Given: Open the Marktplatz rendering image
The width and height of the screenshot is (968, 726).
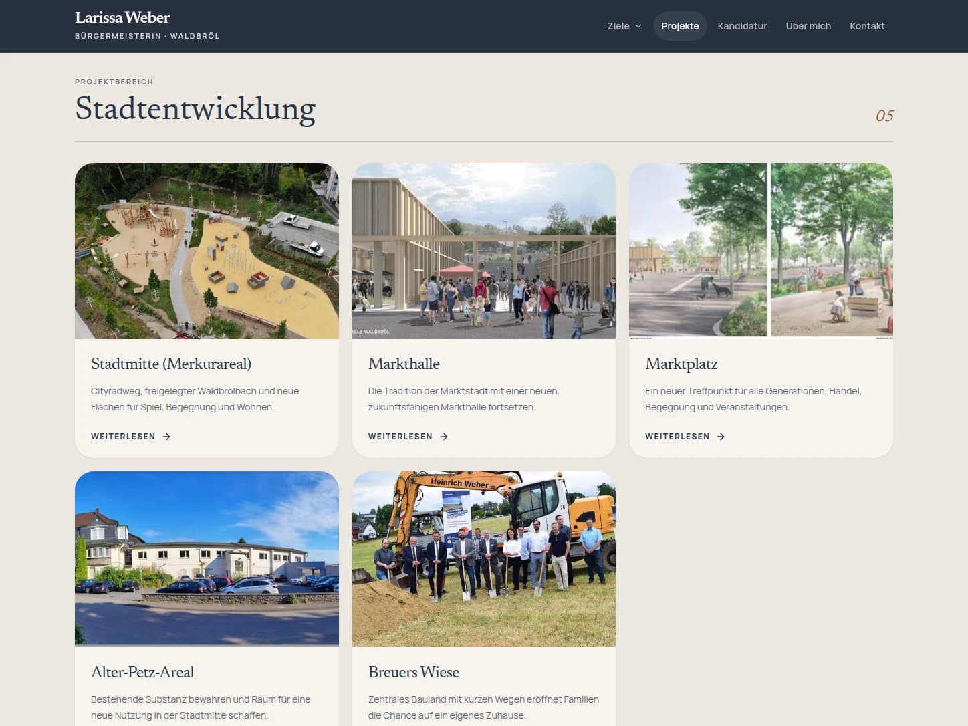Looking at the screenshot, I should (x=761, y=251).
